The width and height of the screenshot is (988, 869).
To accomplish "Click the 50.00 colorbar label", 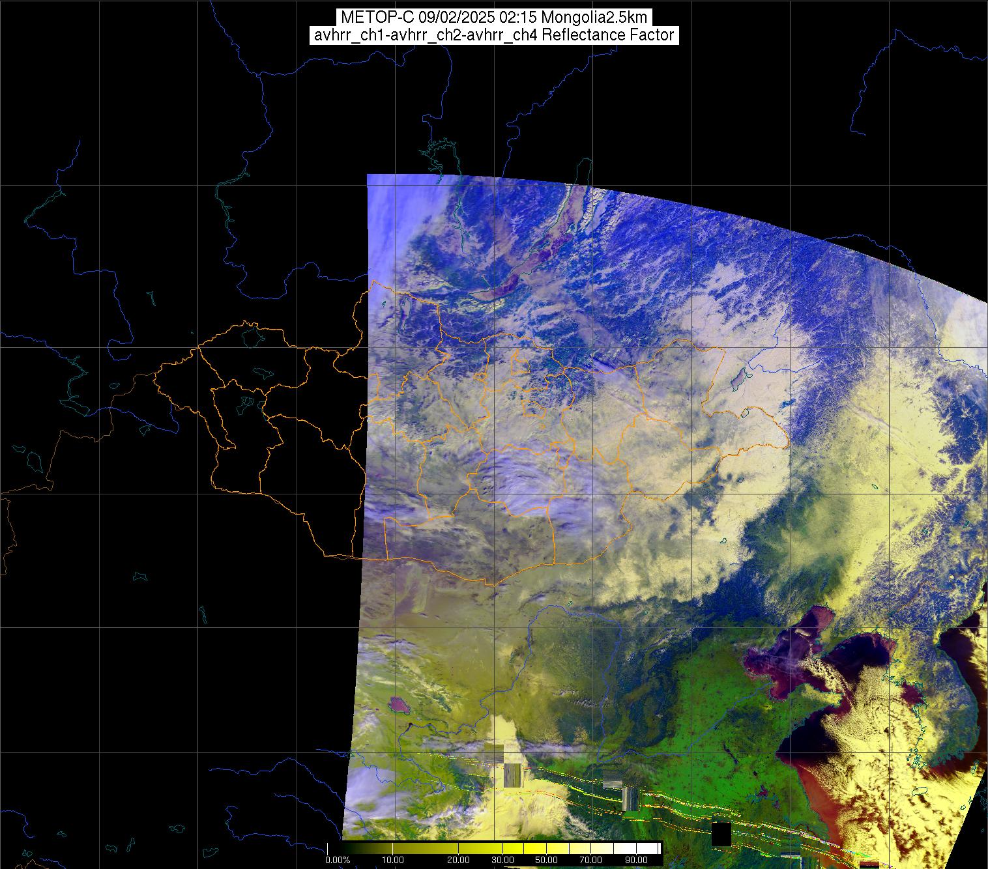I will [x=545, y=861].
